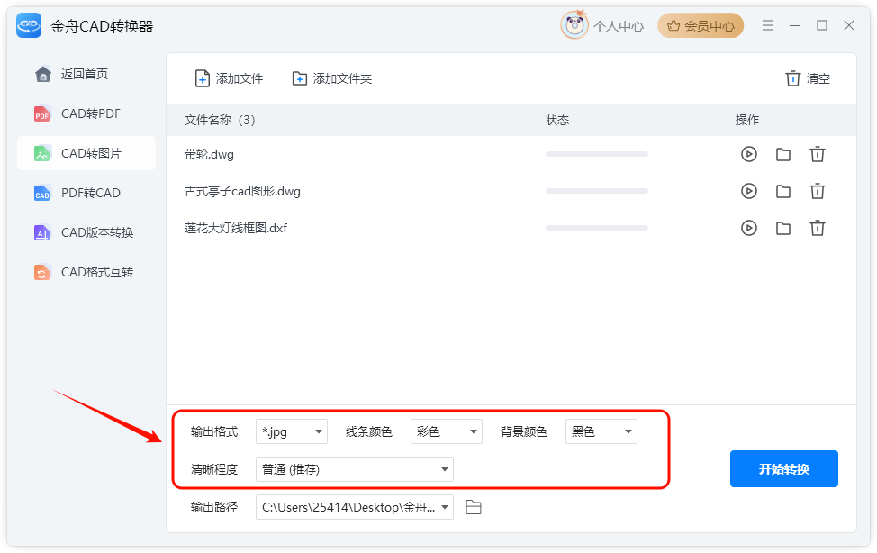Screen dimensions: 877x553
Task: Click progress bar of 莲花大灯线框图.dxf
Action: pos(597,228)
